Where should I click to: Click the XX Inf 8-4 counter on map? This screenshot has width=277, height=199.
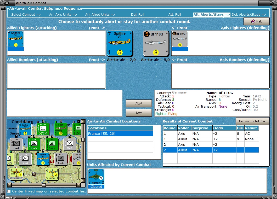tap(70, 144)
